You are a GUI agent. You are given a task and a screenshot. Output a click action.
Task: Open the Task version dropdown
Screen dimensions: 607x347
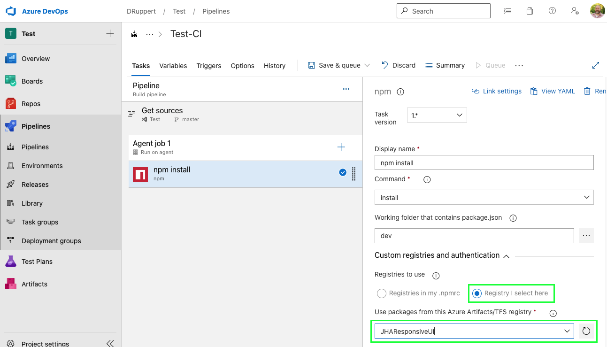pyautogui.click(x=437, y=115)
